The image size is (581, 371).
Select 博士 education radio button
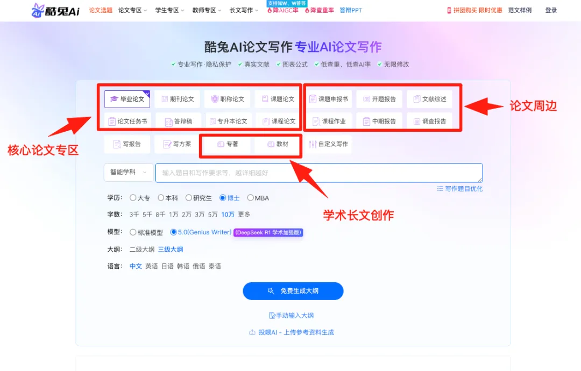[222, 198]
